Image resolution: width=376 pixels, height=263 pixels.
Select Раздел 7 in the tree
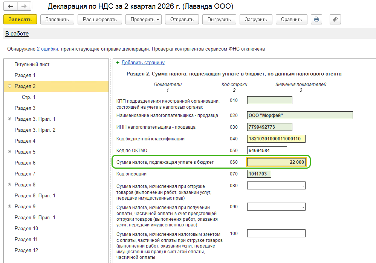point(25,174)
